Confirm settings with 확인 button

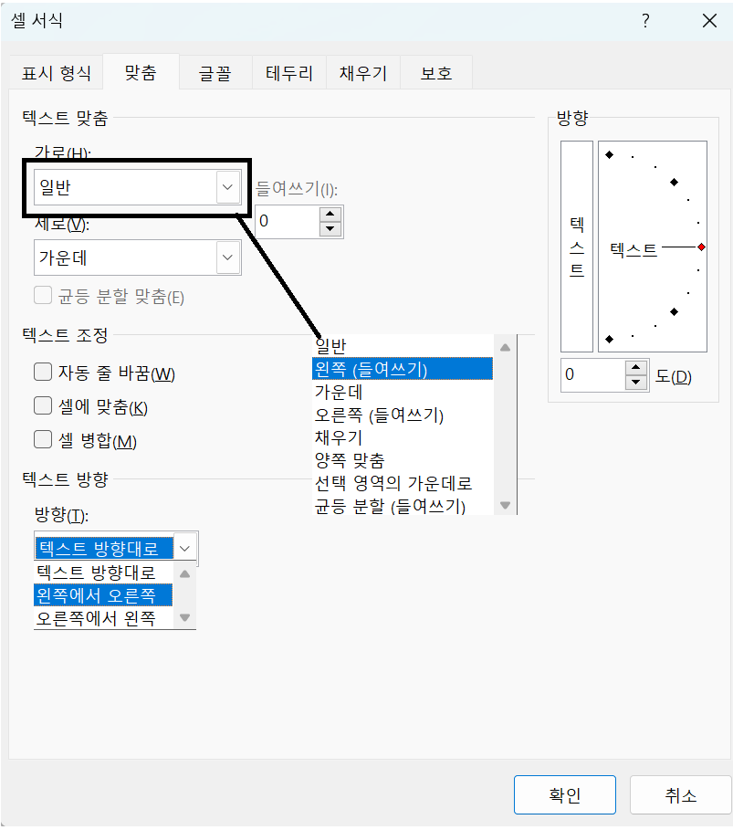(564, 794)
